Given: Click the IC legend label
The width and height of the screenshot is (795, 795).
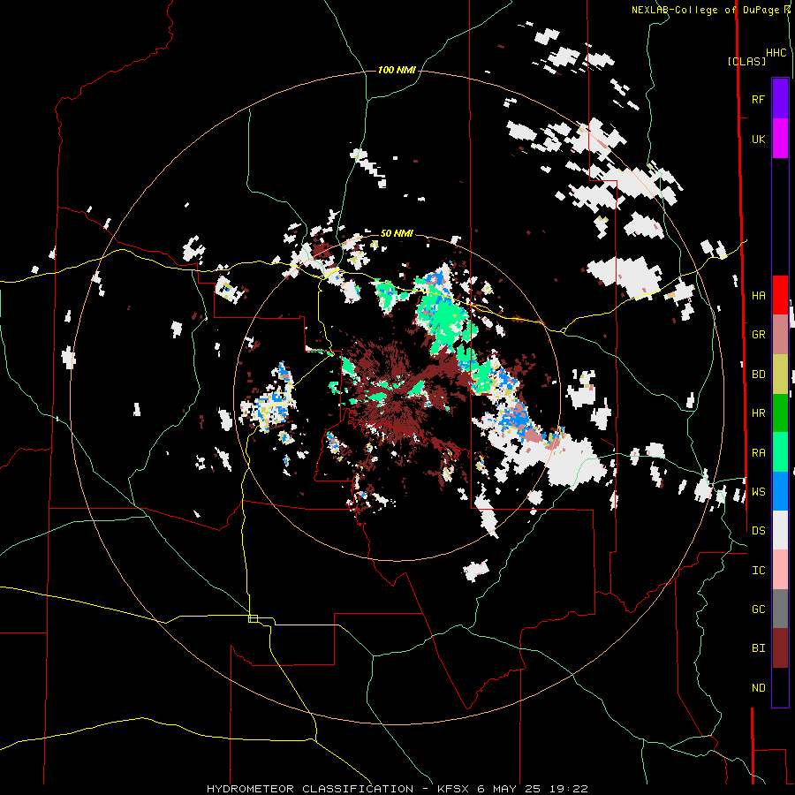Looking at the screenshot, I should click(x=758, y=571).
